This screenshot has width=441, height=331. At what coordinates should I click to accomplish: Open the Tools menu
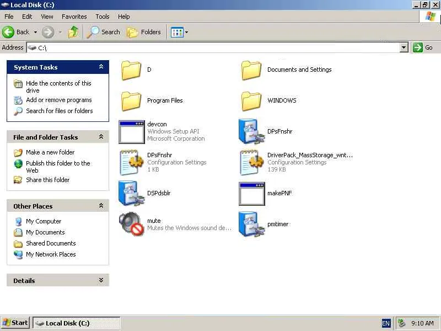coord(103,17)
